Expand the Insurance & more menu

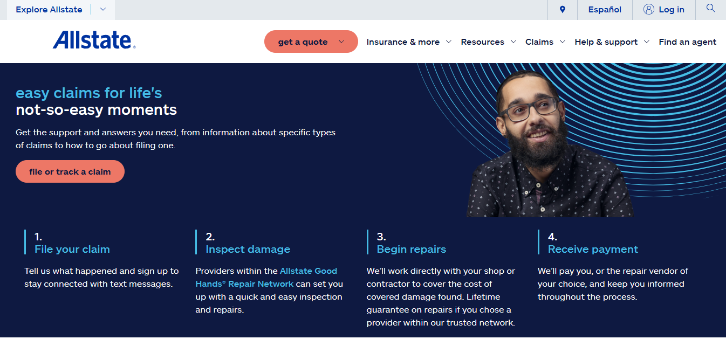(408, 42)
